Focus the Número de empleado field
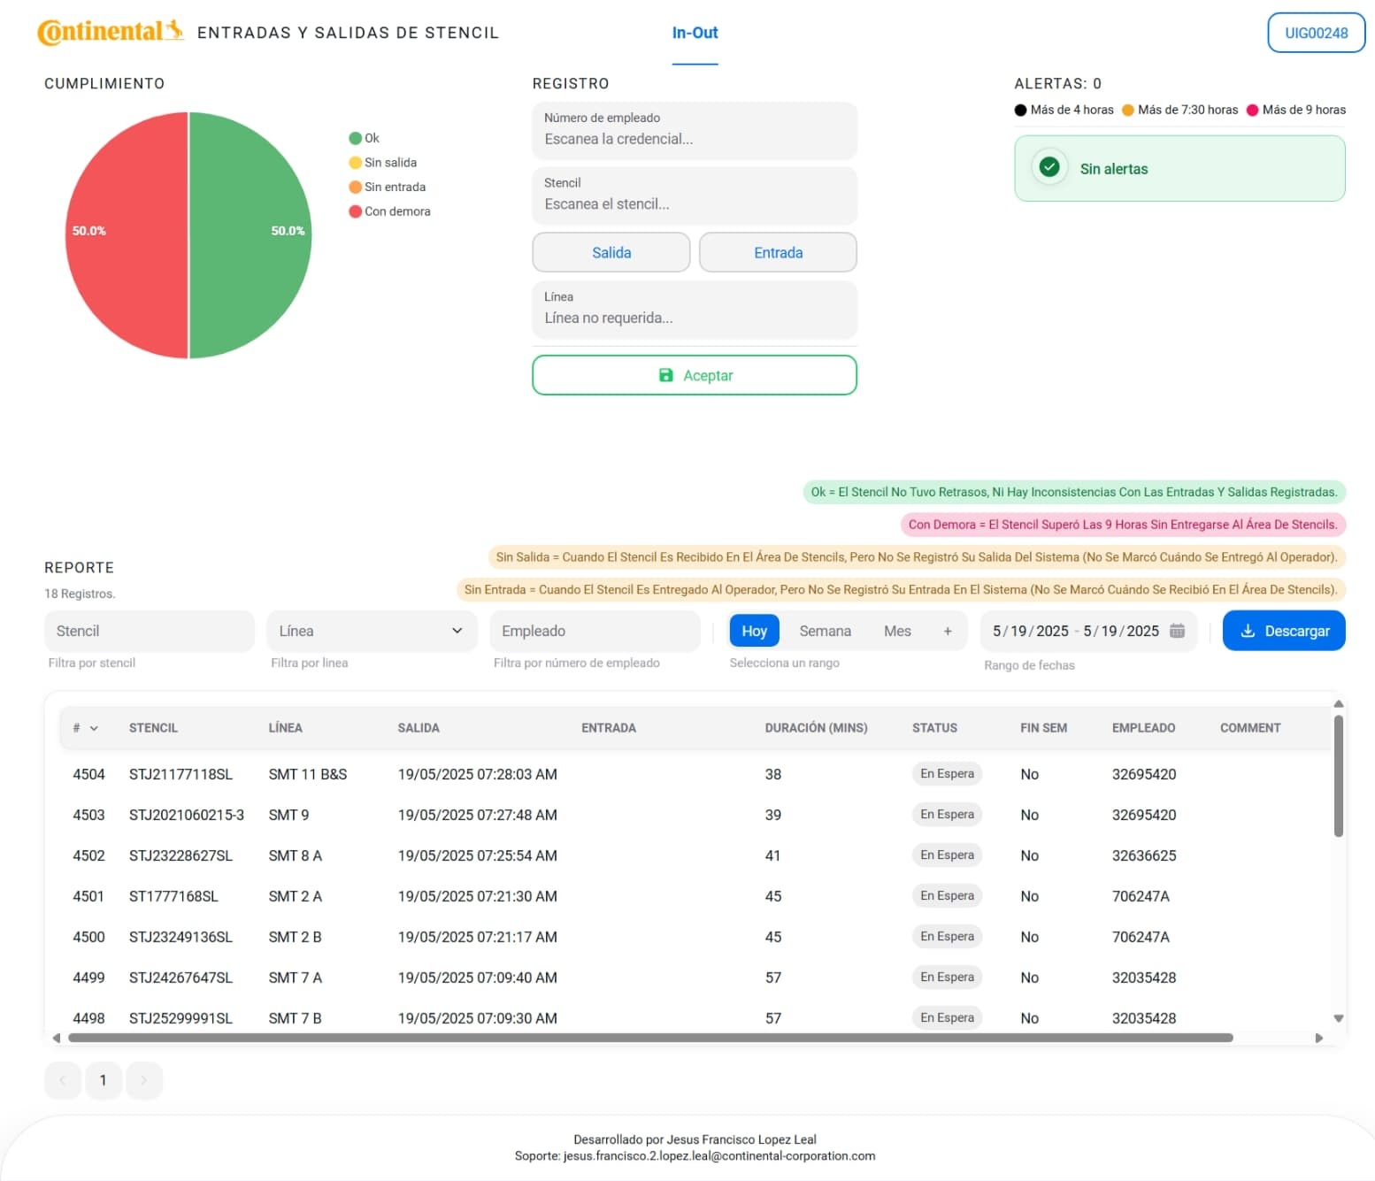1375x1181 pixels. click(694, 131)
